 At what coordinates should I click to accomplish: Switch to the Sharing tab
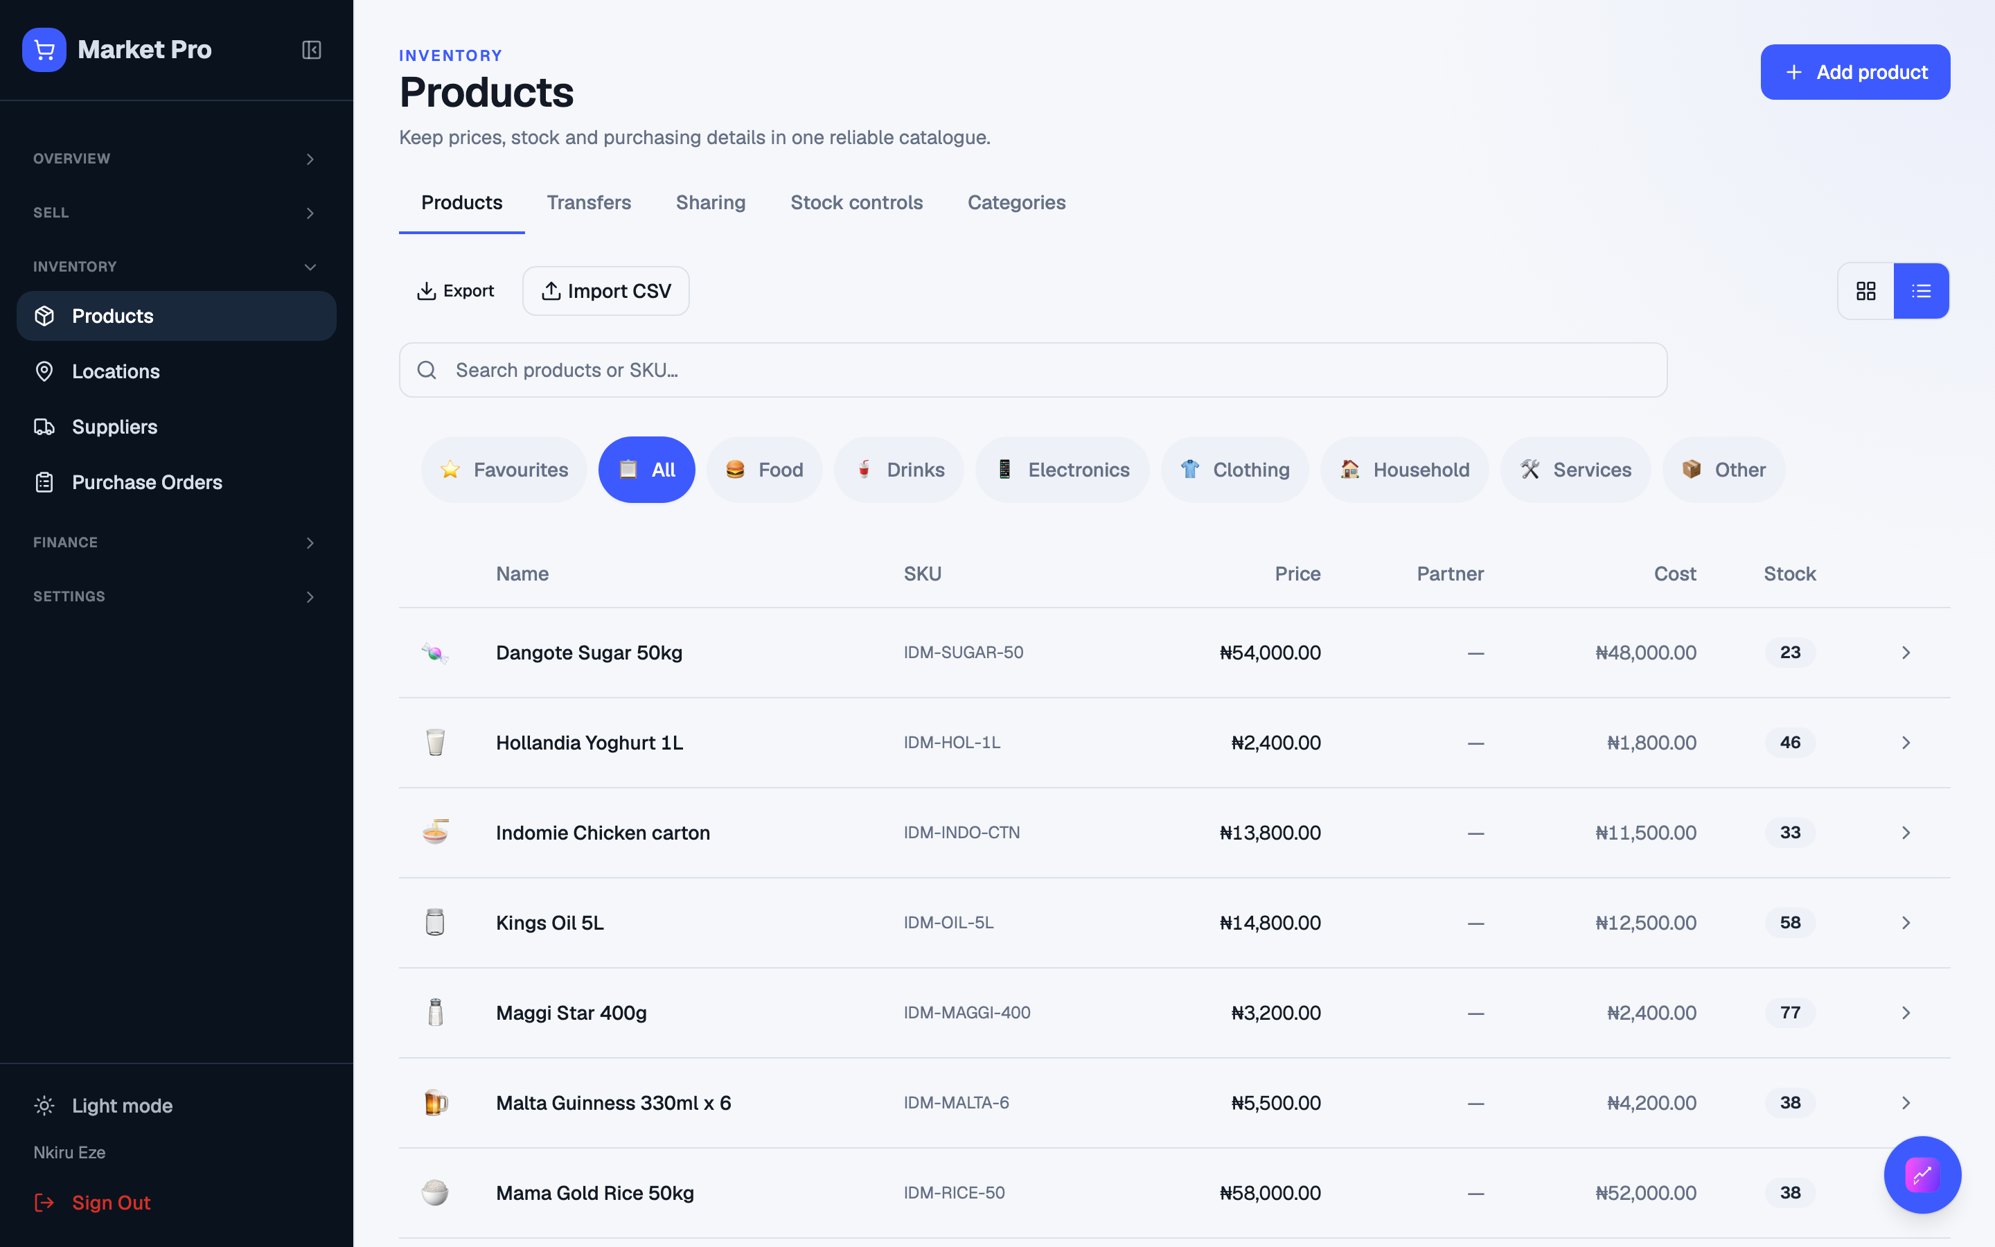click(711, 203)
